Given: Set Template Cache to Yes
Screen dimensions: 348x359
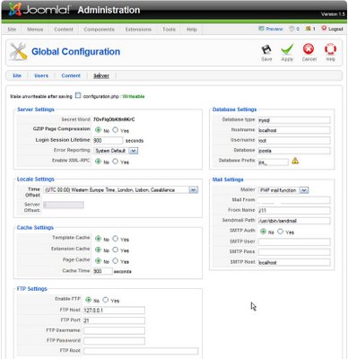Looking at the screenshot, I should click(x=116, y=239).
